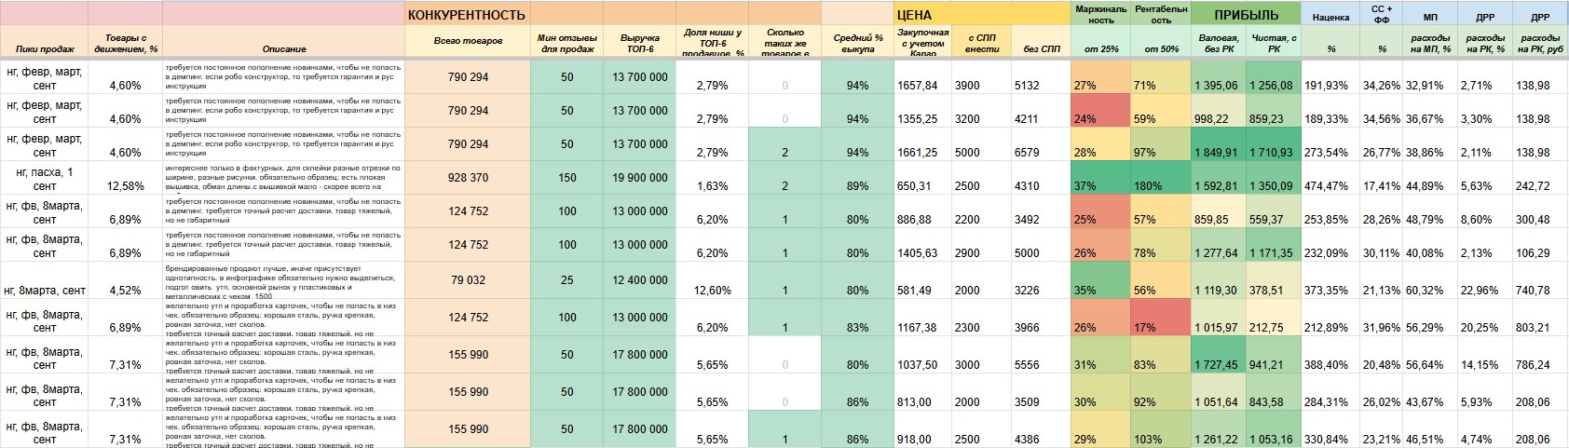Select the min reviews cell 150
Screen dimensions: 1569x448
567,177
